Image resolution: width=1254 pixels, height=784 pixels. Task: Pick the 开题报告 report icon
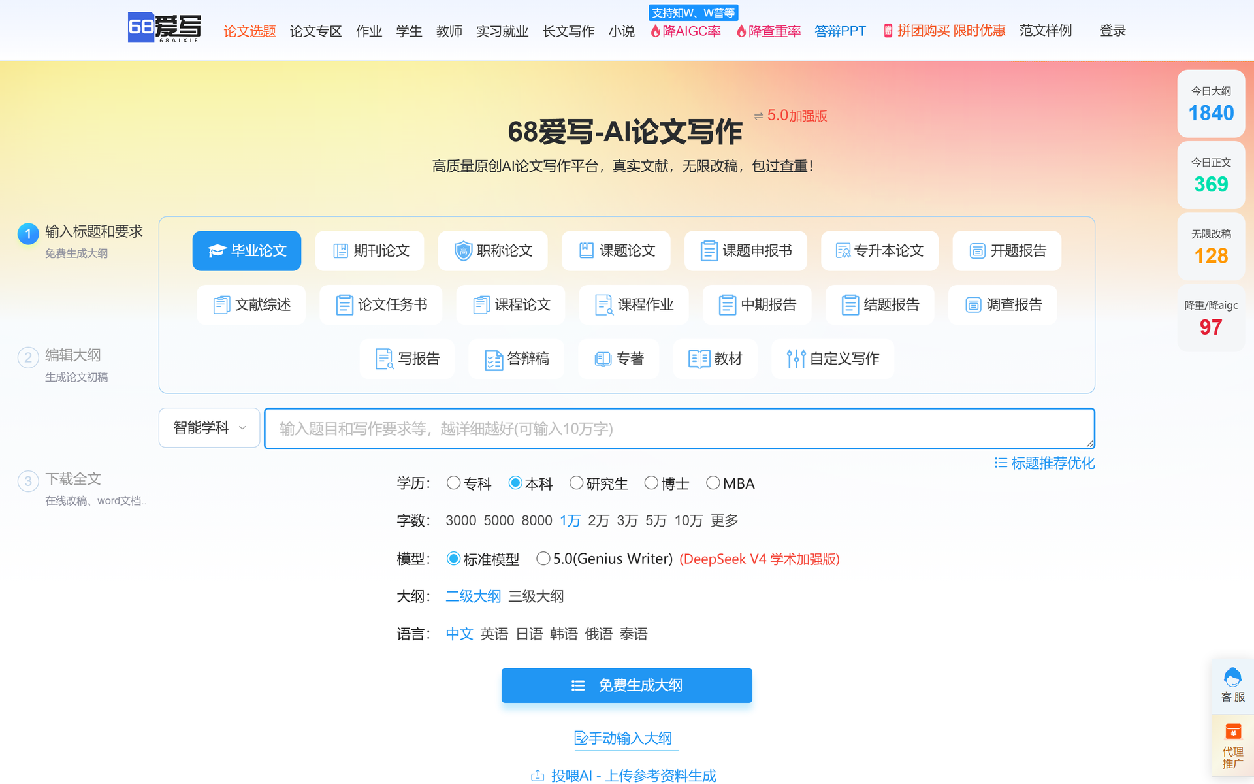(x=977, y=251)
